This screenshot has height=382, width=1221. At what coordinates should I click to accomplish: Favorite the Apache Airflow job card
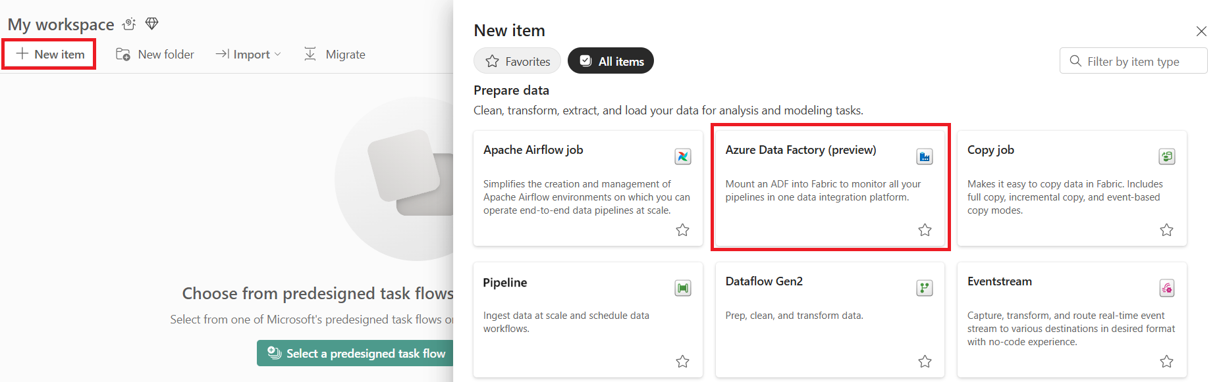(683, 230)
